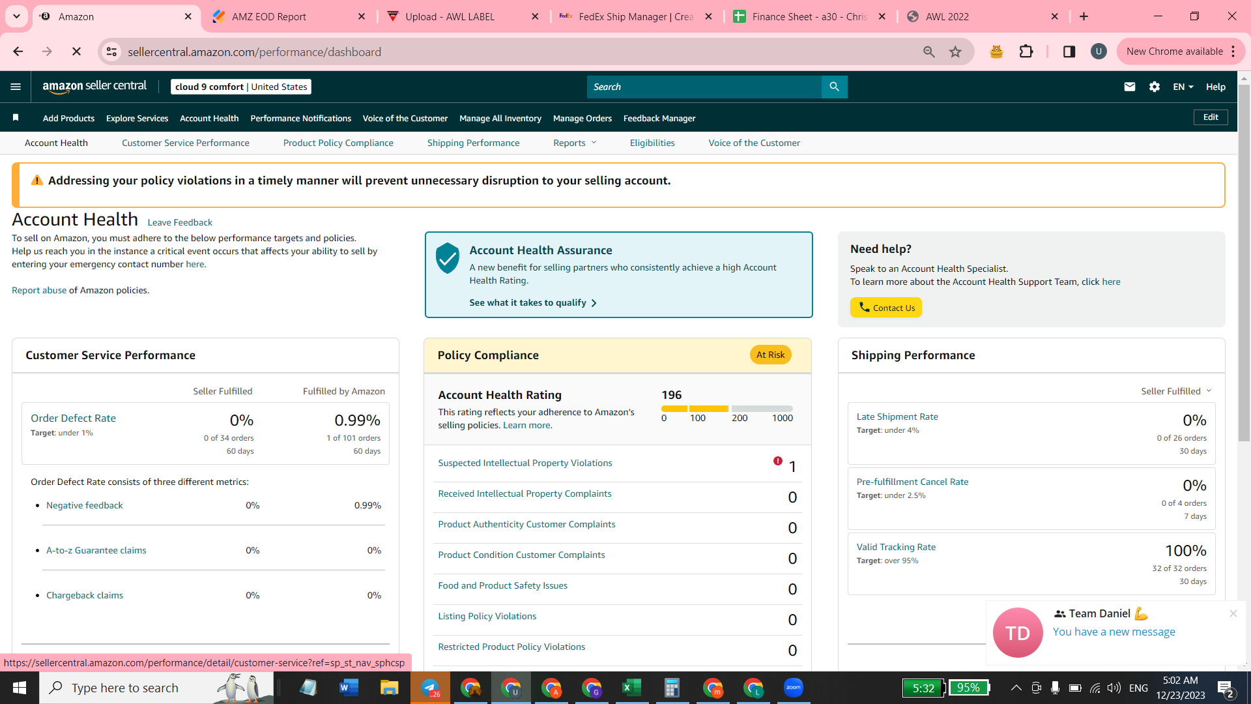
Task: Open the Customer Service Performance tab
Action: coord(185,143)
